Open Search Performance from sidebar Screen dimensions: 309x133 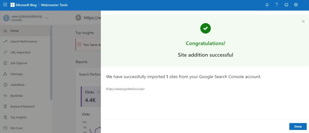(24, 42)
